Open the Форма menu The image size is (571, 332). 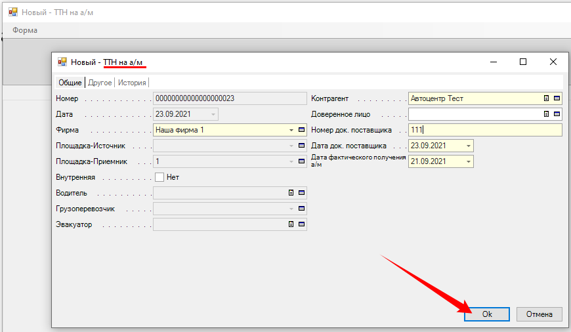[x=25, y=30]
